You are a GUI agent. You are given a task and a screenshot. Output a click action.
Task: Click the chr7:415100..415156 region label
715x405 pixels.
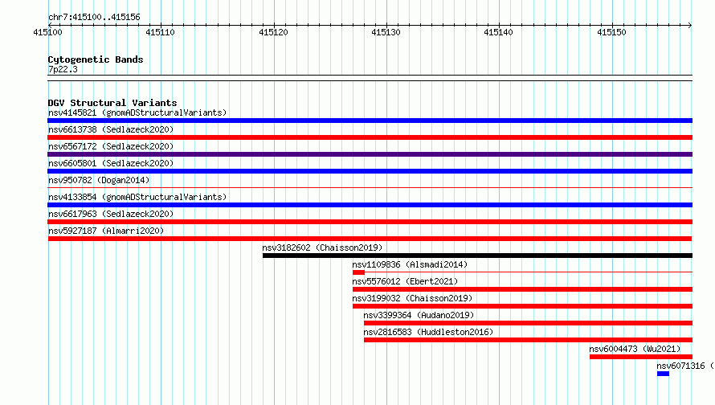pos(94,17)
